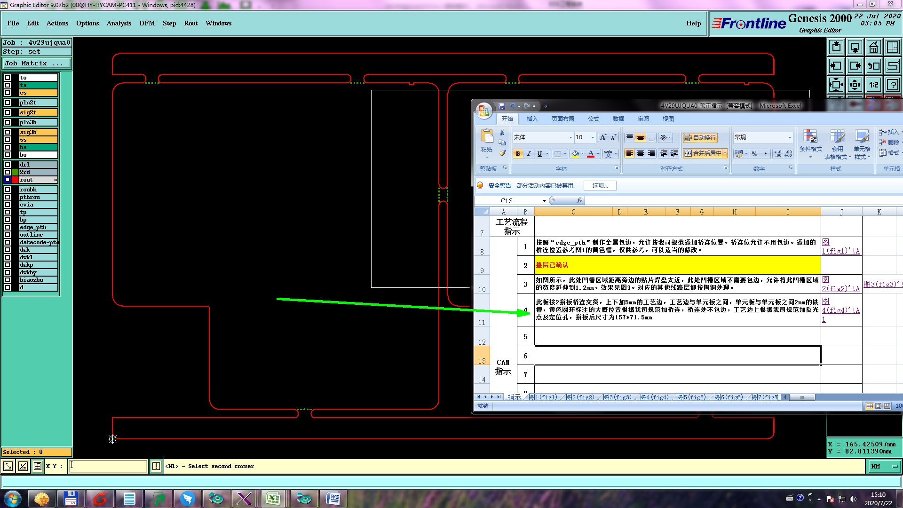Click the 1:2 scale icon
Screen dimensions: 903x508
(874, 85)
